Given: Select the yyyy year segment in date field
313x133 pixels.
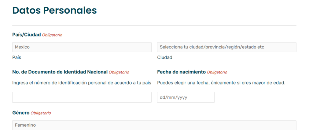Looking at the screenshot, I should pos(181,97).
